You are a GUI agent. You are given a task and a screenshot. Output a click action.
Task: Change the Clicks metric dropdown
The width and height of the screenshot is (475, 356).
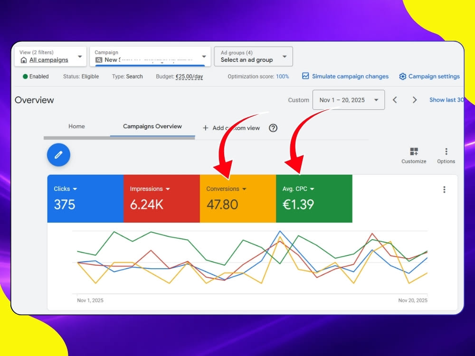[75, 189]
